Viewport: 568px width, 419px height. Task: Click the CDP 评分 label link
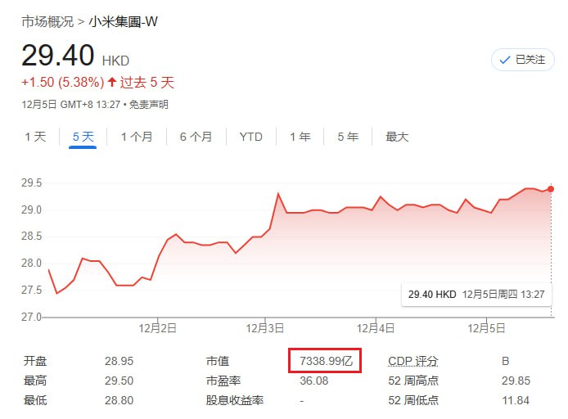(x=413, y=361)
